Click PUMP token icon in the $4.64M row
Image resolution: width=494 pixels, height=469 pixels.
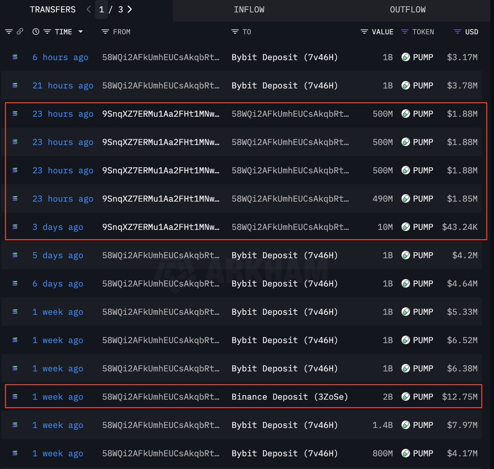click(x=405, y=284)
